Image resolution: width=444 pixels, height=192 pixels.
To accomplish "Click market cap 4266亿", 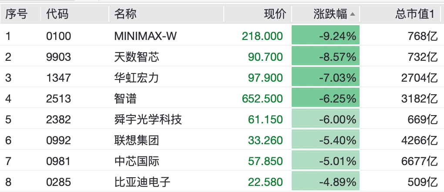I will (419, 140).
